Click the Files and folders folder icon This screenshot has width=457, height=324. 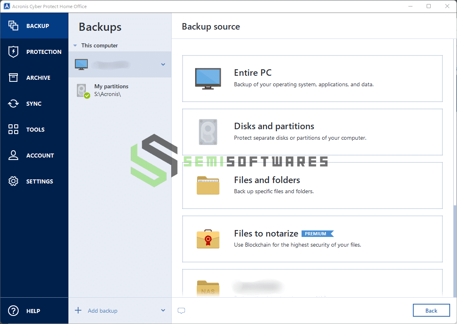pyautogui.click(x=208, y=185)
